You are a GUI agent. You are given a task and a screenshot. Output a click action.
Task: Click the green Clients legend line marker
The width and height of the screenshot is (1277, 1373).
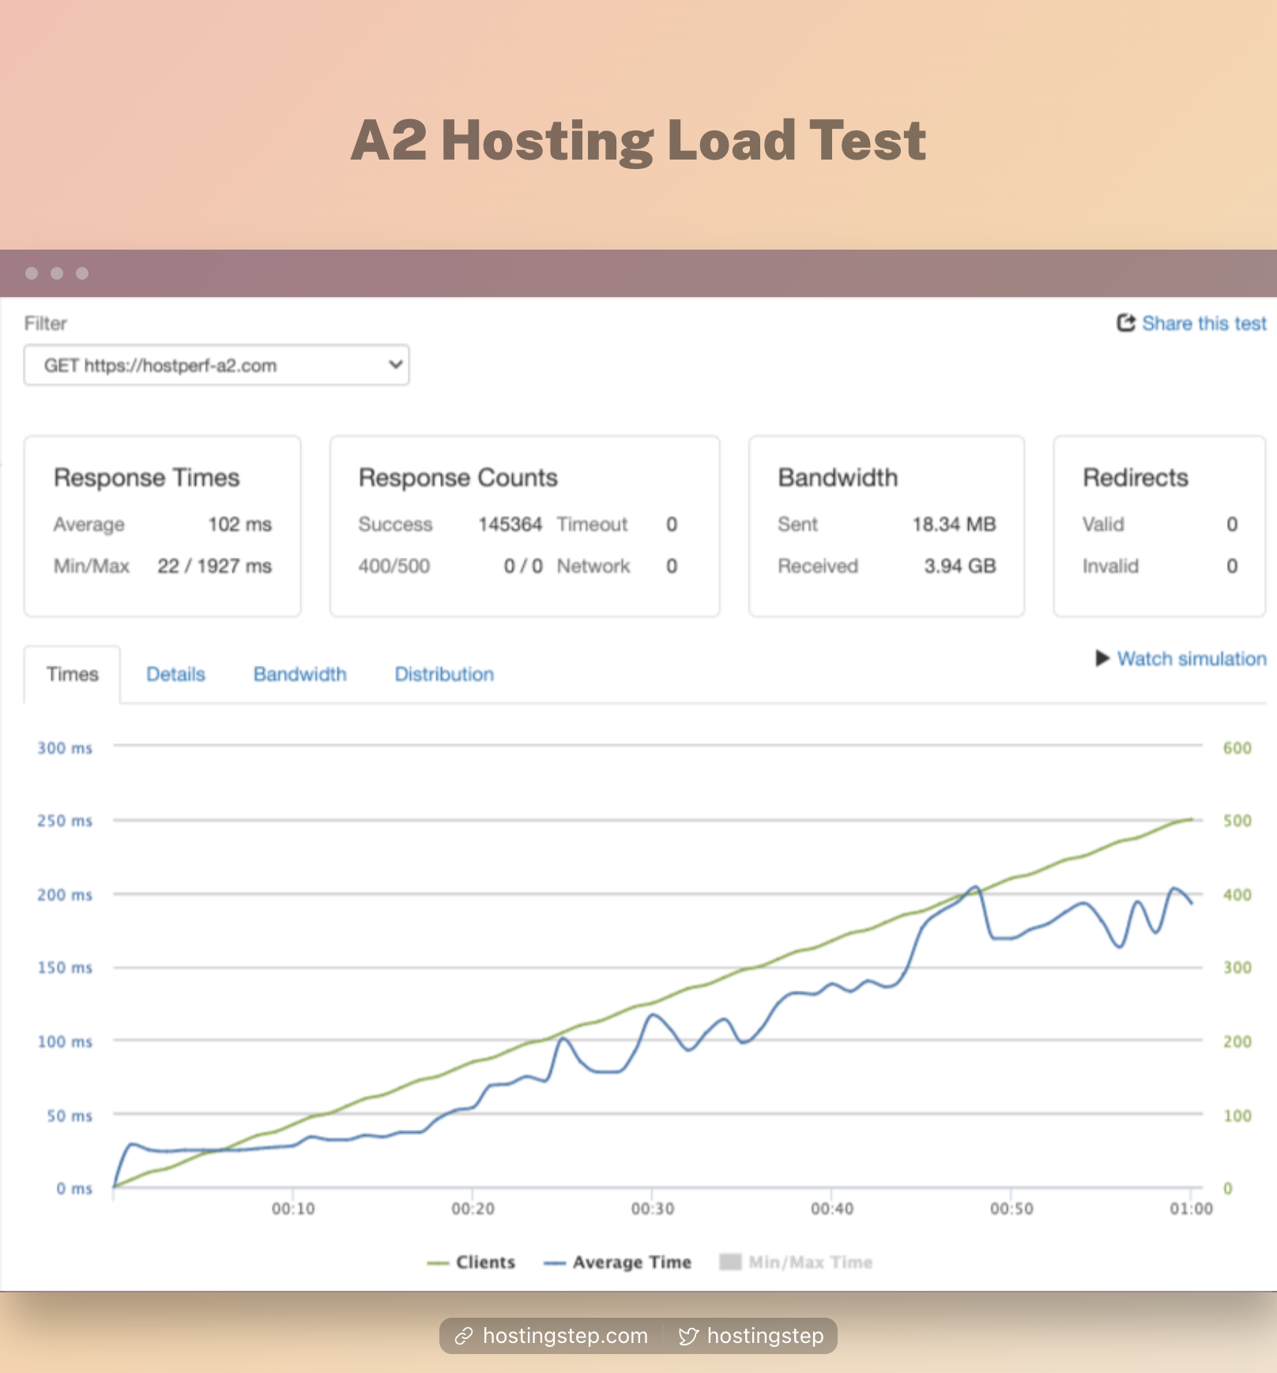pyautogui.click(x=438, y=1263)
